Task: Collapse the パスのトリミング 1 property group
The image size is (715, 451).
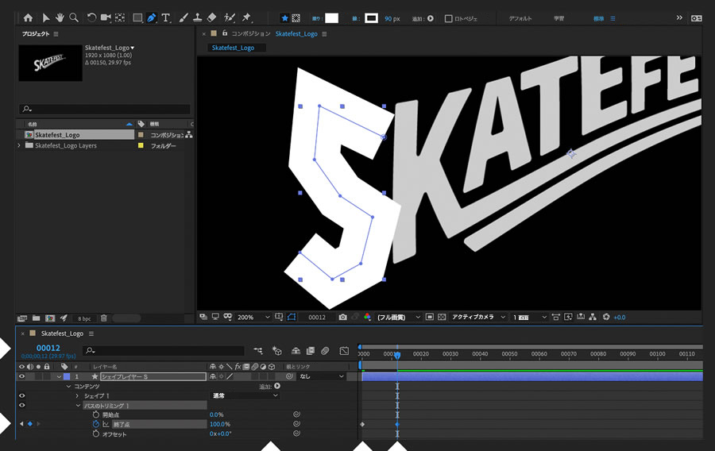Action: [79, 405]
